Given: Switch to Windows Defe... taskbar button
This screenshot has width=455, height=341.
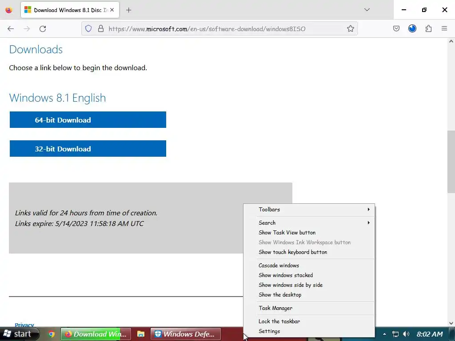Looking at the screenshot, I should coord(186,334).
